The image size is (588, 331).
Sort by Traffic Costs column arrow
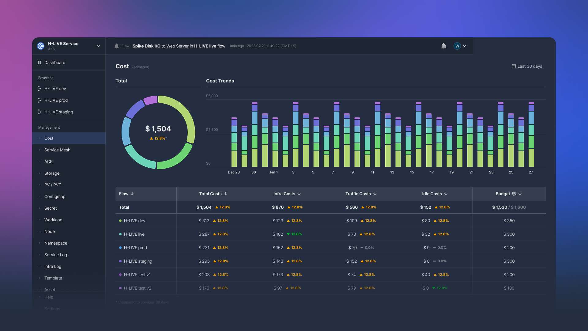tap(375, 194)
